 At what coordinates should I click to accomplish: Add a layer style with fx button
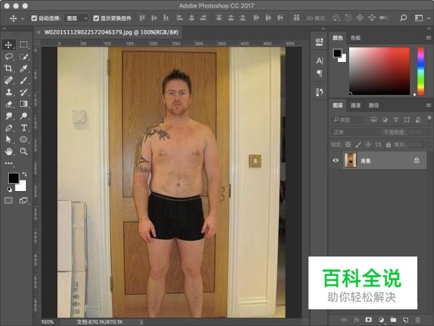[357, 320]
